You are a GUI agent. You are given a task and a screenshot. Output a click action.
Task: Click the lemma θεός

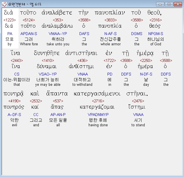tap(155, 26)
